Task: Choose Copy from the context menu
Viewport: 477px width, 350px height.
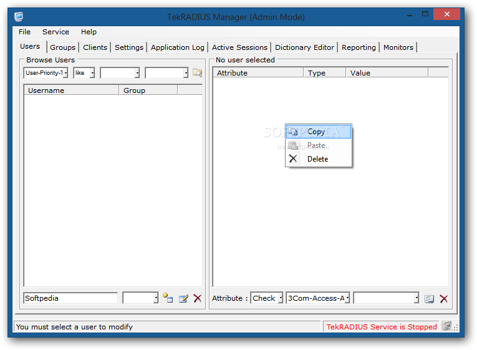Action: coord(318,132)
